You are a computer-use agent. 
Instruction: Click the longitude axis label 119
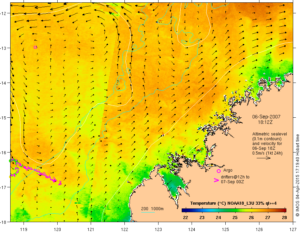click(24, 229)
